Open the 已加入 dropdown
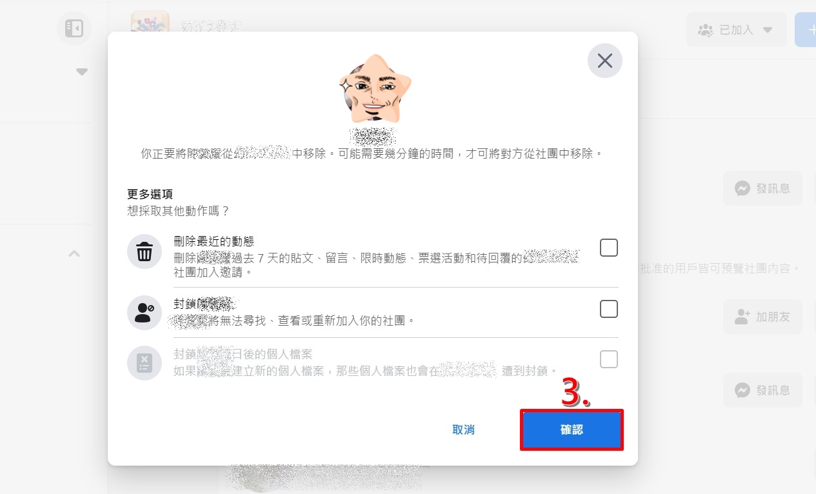This screenshot has width=816, height=494. pyautogui.click(x=737, y=30)
